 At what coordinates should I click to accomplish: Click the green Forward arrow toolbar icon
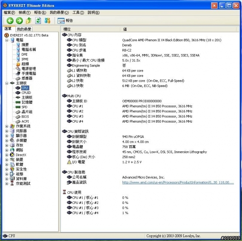point(19,20)
